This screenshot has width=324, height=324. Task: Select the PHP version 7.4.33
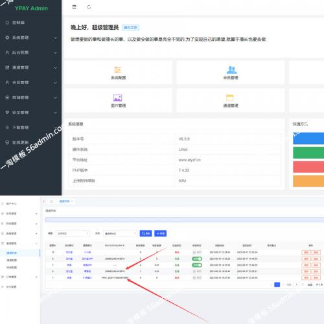click(184, 170)
